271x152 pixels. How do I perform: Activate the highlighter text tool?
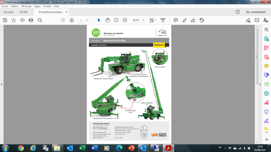tap(184, 20)
